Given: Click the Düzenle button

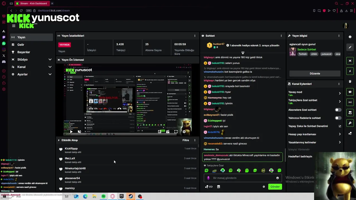Looking at the screenshot, I should pos(315,74).
